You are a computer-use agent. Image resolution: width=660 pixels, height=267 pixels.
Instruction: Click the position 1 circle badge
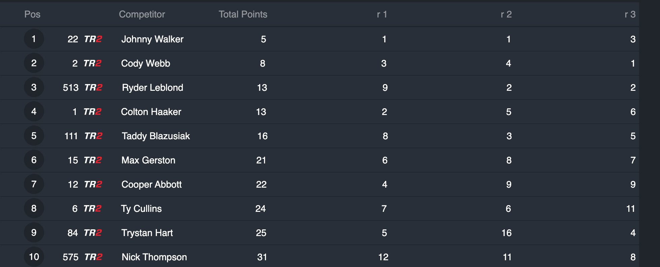coord(34,39)
